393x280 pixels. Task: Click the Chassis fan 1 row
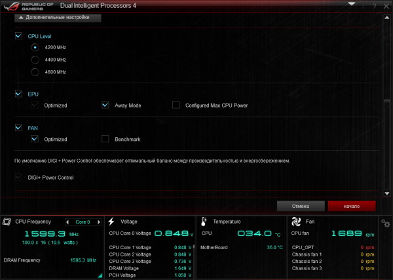(x=333, y=254)
